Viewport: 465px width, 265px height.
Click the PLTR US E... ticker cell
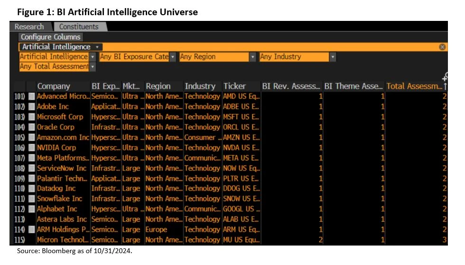pos(241,179)
